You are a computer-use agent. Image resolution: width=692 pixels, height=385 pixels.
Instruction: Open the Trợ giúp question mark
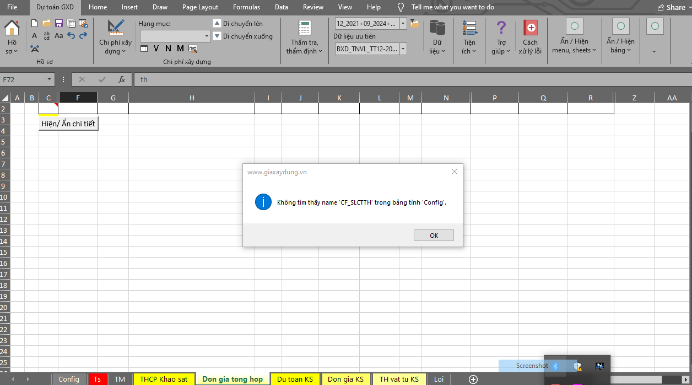click(x=501, y=37)
